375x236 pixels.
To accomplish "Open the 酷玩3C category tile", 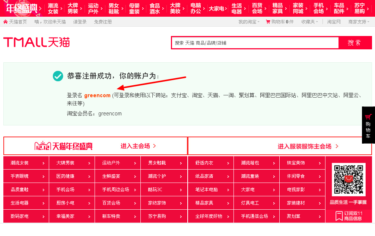I will (164, 190).
